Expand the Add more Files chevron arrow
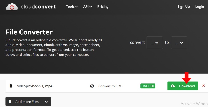This screenshot has width=208, height=107. click(x=46, y=102)
